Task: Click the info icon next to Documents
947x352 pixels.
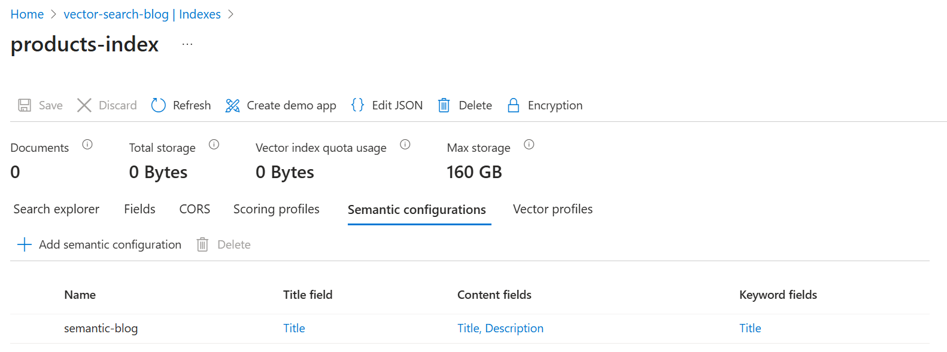Action: (87, 144)
